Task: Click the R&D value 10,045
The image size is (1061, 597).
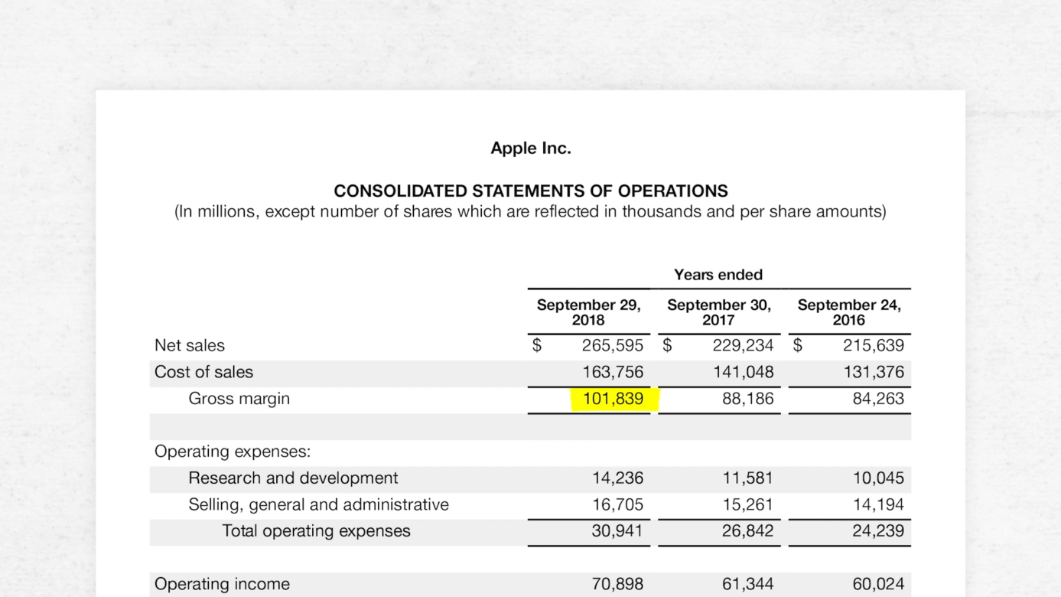Action: point(878,478)
